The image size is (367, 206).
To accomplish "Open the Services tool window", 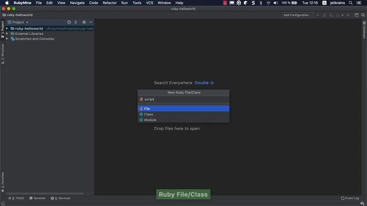I will tap(61, 198).
